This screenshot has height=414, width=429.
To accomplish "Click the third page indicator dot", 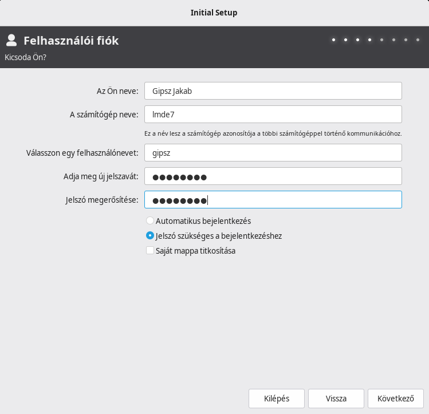I will (357, 40).
